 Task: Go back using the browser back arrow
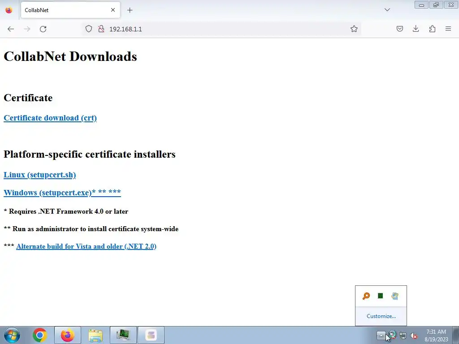tap(11, 29)
